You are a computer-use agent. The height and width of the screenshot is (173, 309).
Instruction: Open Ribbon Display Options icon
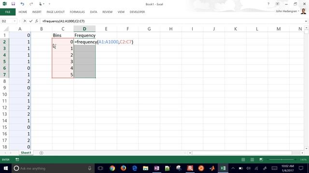278,4
